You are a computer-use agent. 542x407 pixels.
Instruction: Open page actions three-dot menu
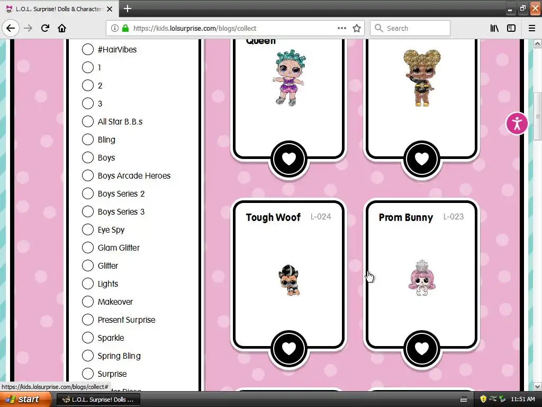(341, 28)
